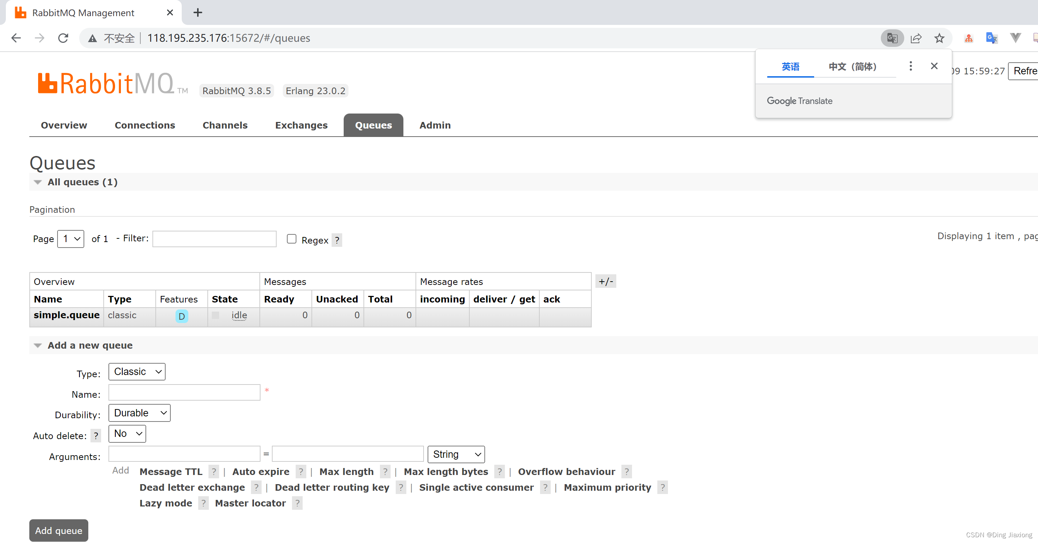Screen dimensions: 1038x542
Task: Switch to the Exchanges tab
Action: (x=301, y=125)
